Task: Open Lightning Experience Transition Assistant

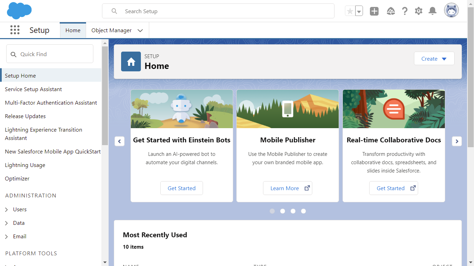Action: point(44,134)
